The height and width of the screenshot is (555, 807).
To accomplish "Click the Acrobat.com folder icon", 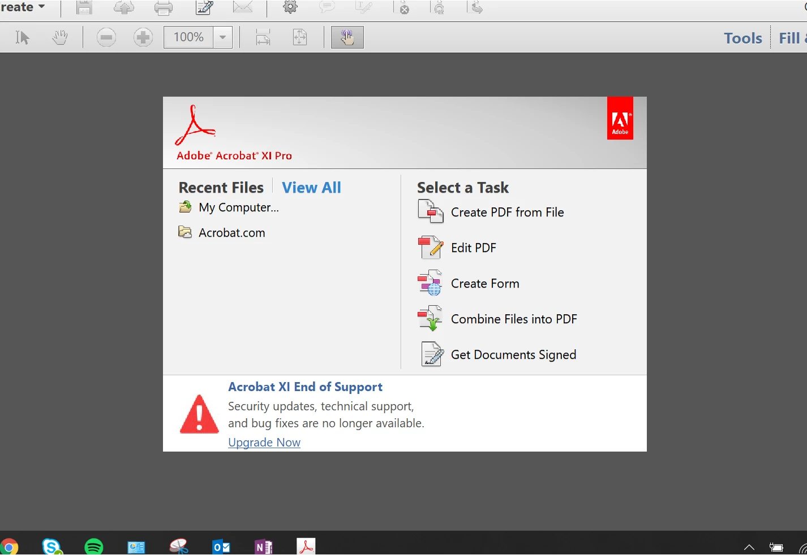I will (x=185, y=232).
